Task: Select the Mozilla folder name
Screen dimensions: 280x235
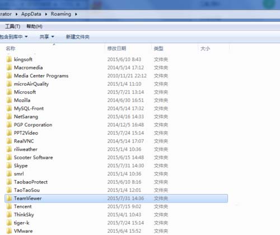Action: tap(22, 100)
